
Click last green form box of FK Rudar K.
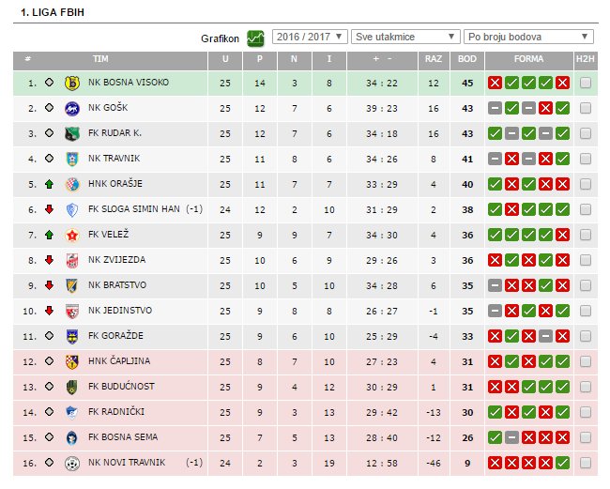pos(562,133)
